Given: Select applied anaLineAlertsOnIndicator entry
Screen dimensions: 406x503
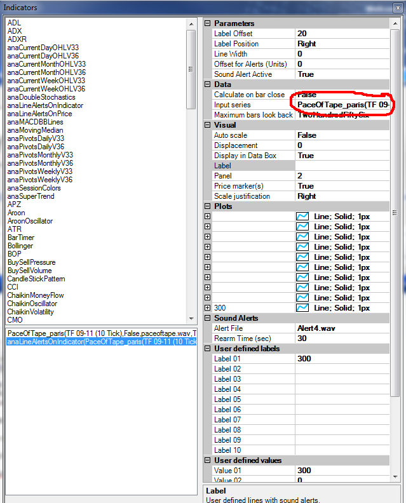Looking at the screenshot, I should pos(102,342).
